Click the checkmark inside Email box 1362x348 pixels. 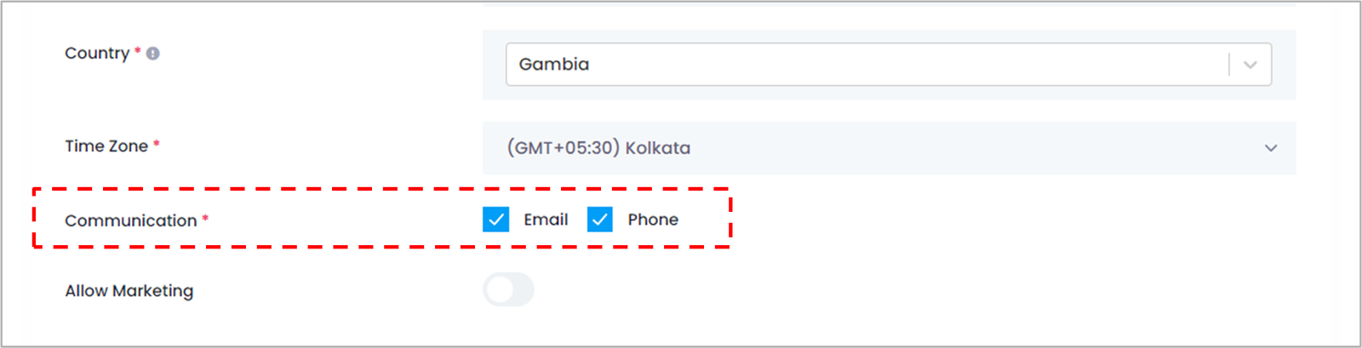coord(495,220)
